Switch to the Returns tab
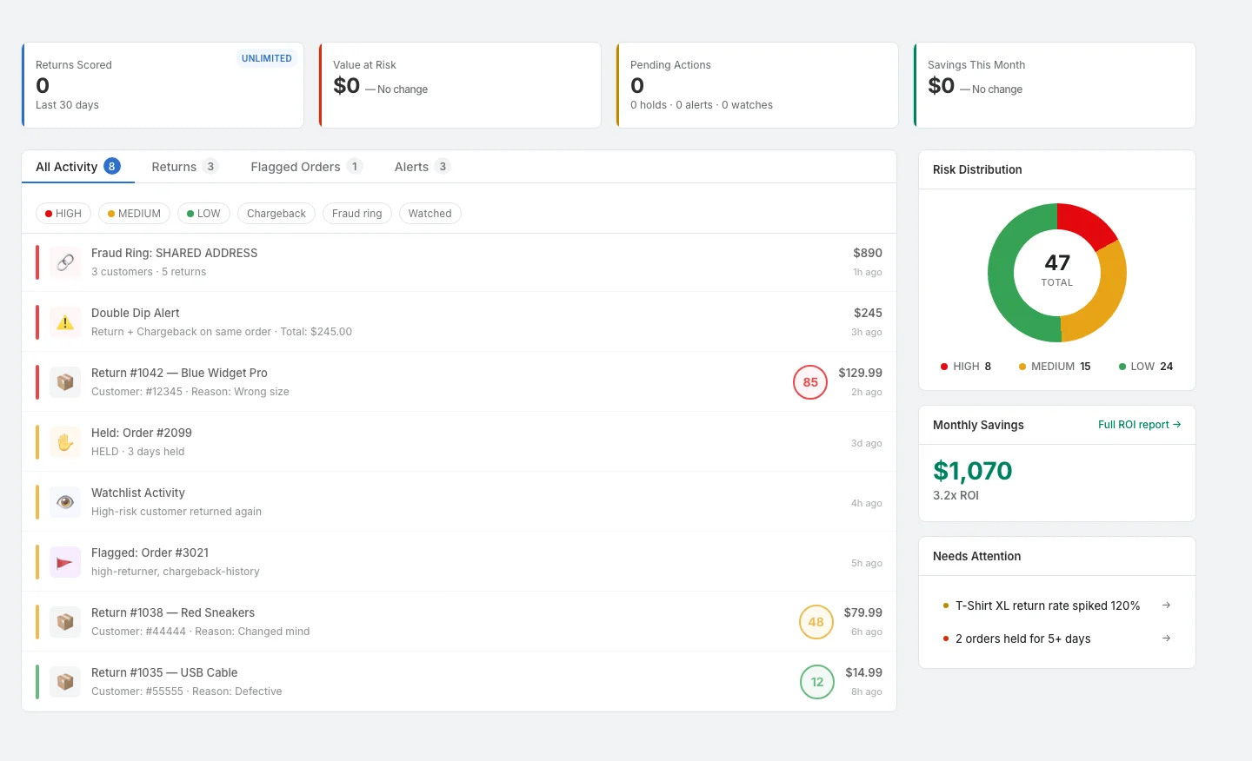This screenshot has height=761, width=1252. (183, 167)
